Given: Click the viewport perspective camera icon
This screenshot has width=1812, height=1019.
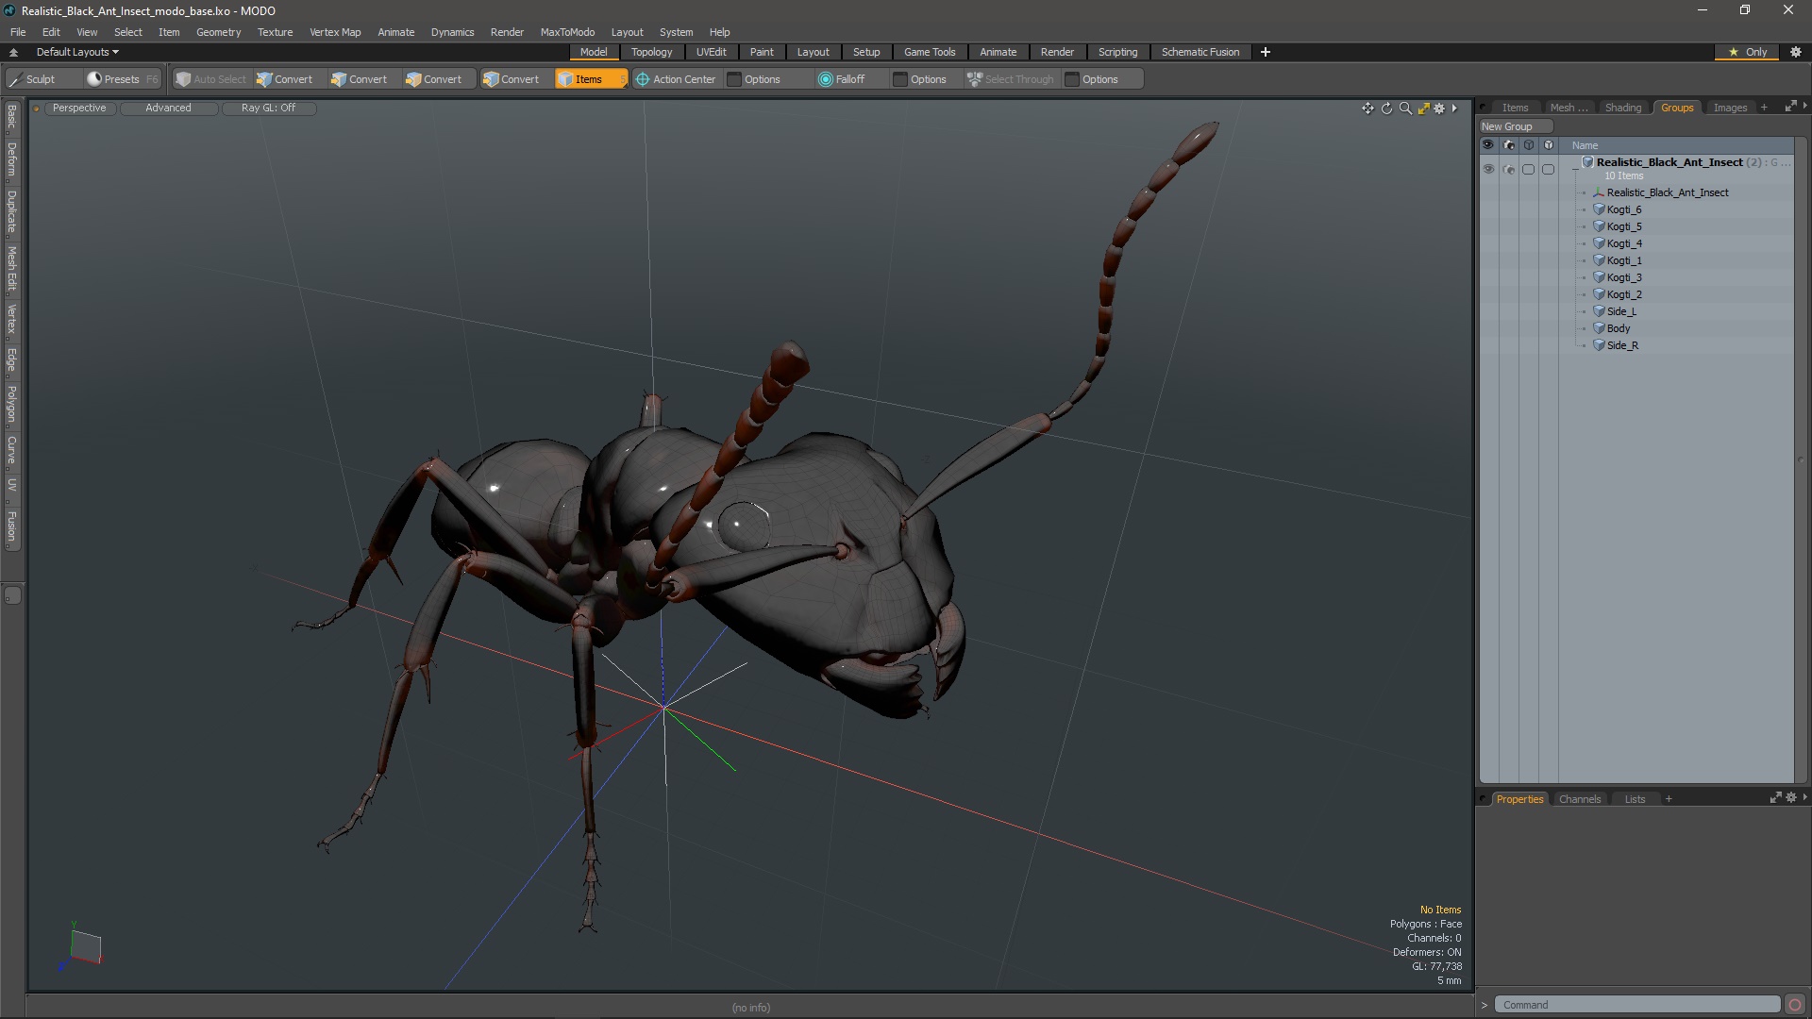Looking at the screenshot, I should 36,109.
